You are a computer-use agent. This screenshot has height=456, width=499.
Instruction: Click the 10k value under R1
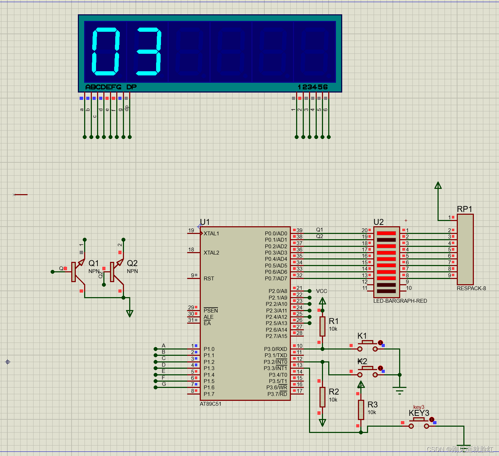coord(333,329)
